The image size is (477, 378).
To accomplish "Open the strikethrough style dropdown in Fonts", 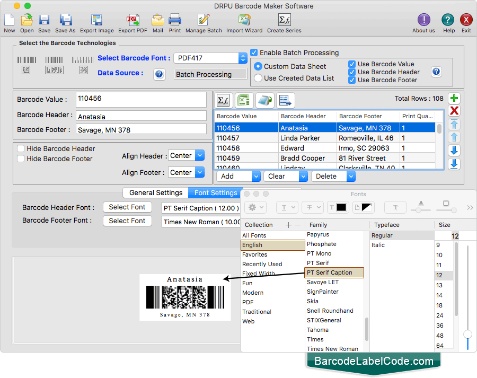I will pyautogui.click(x=313, y=208).
